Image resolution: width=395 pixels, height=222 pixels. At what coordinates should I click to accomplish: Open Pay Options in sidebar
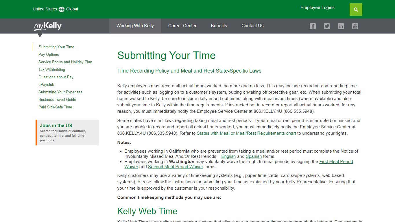49,54
